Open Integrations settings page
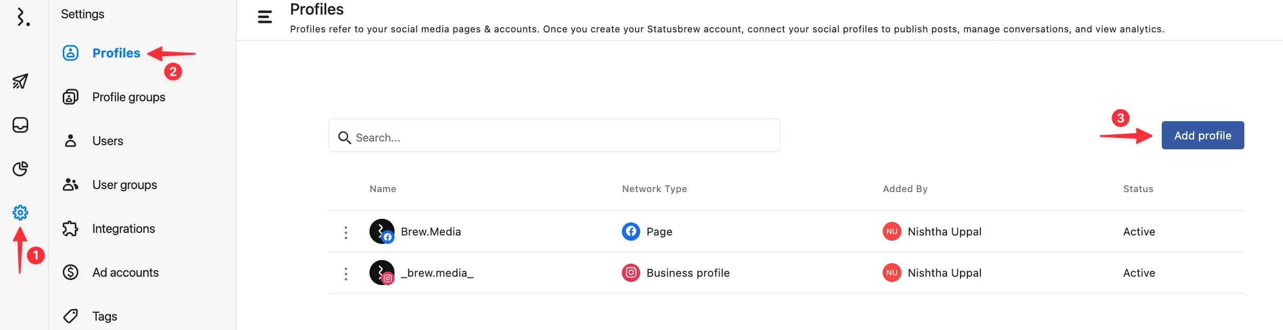 point(123,229)
